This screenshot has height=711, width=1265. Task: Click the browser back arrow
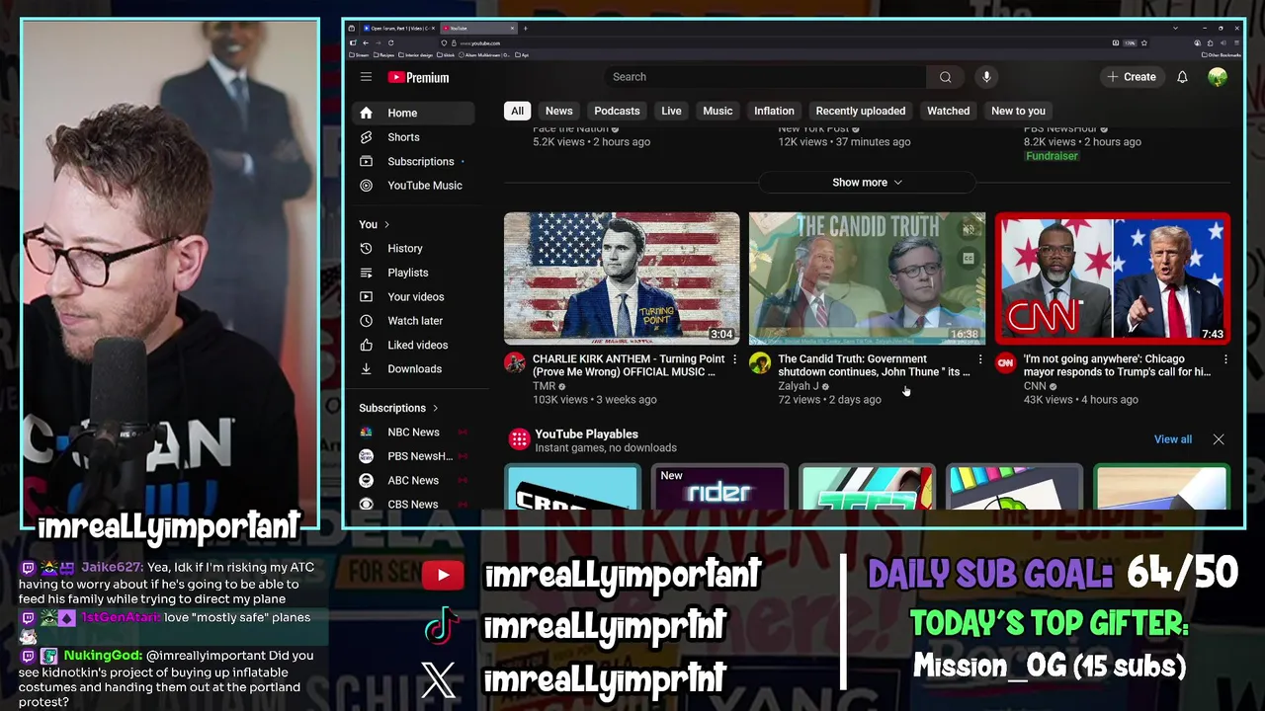[366, 42]
